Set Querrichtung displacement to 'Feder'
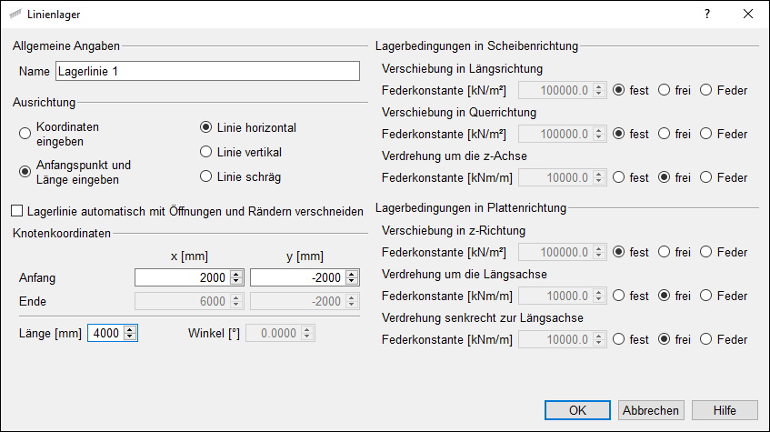 (706, 134)
